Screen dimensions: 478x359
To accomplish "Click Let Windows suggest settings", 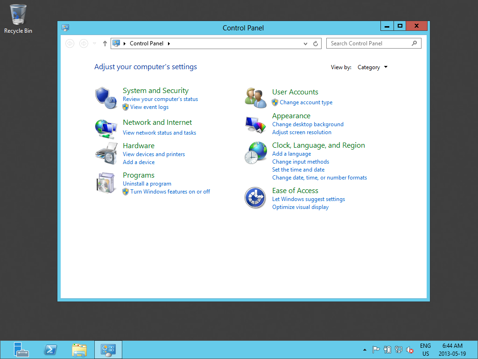I will [309, 199].
